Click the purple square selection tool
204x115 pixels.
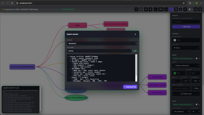coord(171,9)
